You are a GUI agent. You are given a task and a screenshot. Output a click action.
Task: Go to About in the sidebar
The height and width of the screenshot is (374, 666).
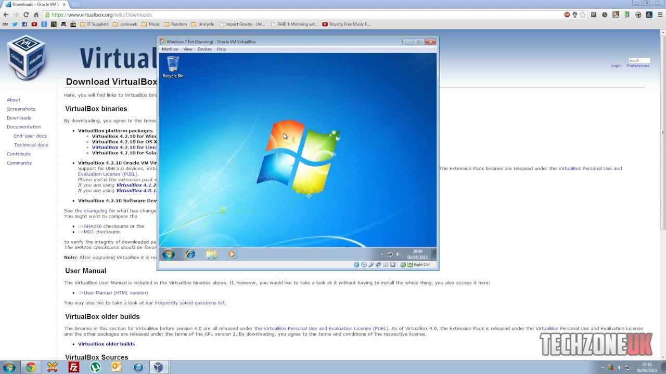click(14, 100)
